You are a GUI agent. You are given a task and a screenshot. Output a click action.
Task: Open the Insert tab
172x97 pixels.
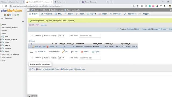80,14
